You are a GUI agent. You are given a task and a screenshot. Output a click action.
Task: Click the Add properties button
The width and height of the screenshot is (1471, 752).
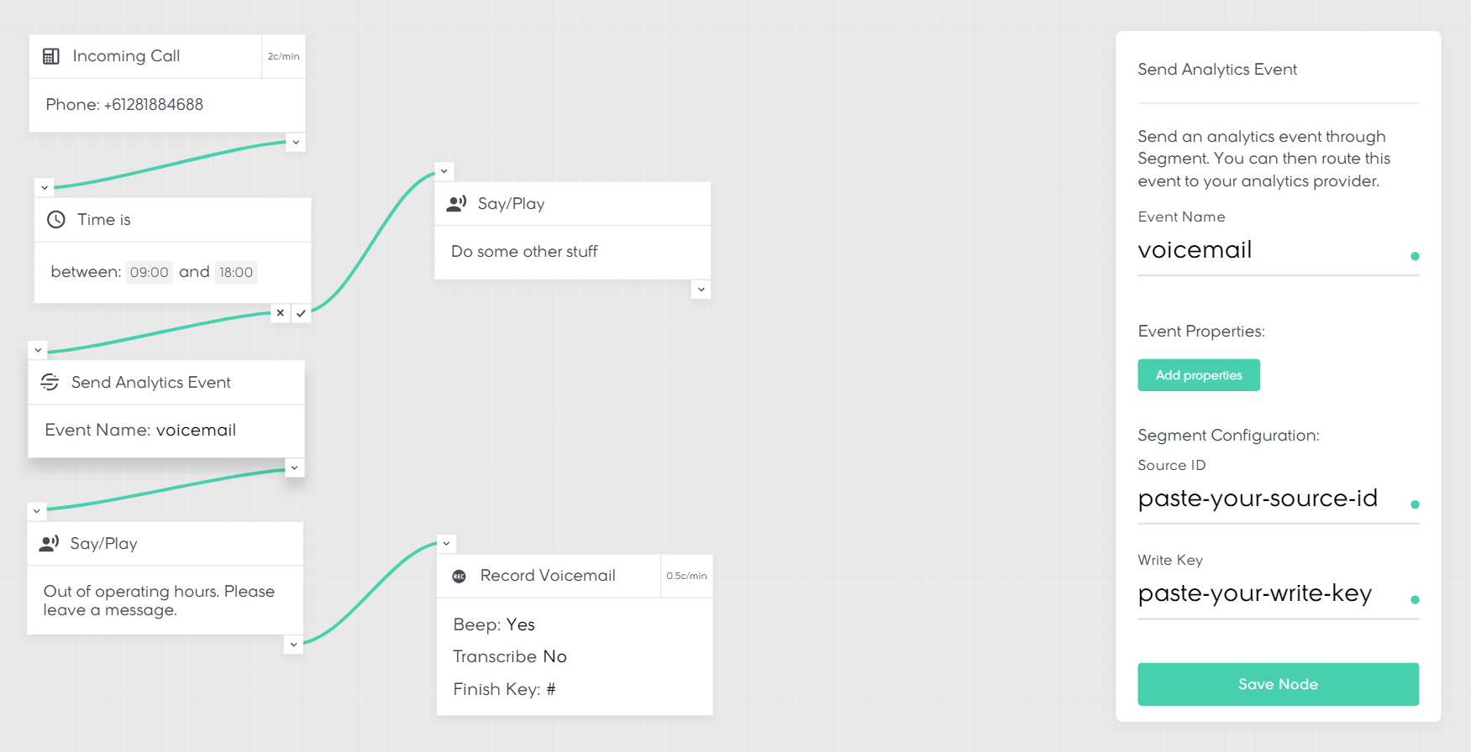coord(1198,375)
